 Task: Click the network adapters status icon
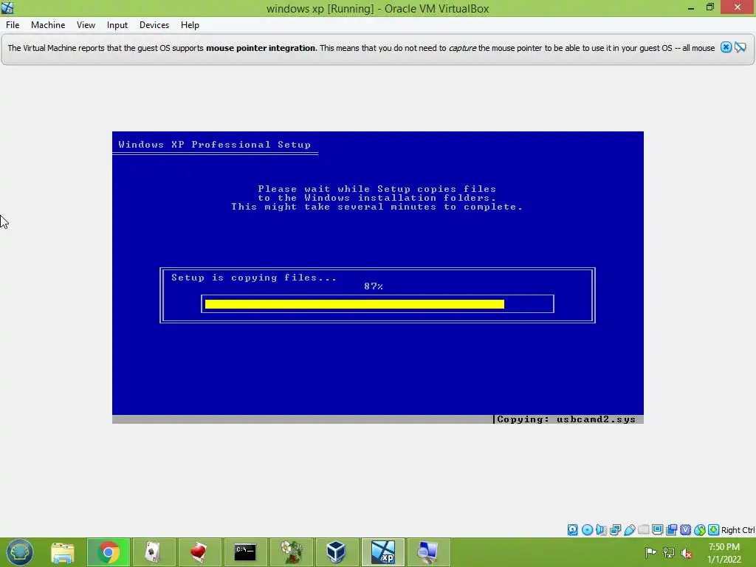pos(615,530)
